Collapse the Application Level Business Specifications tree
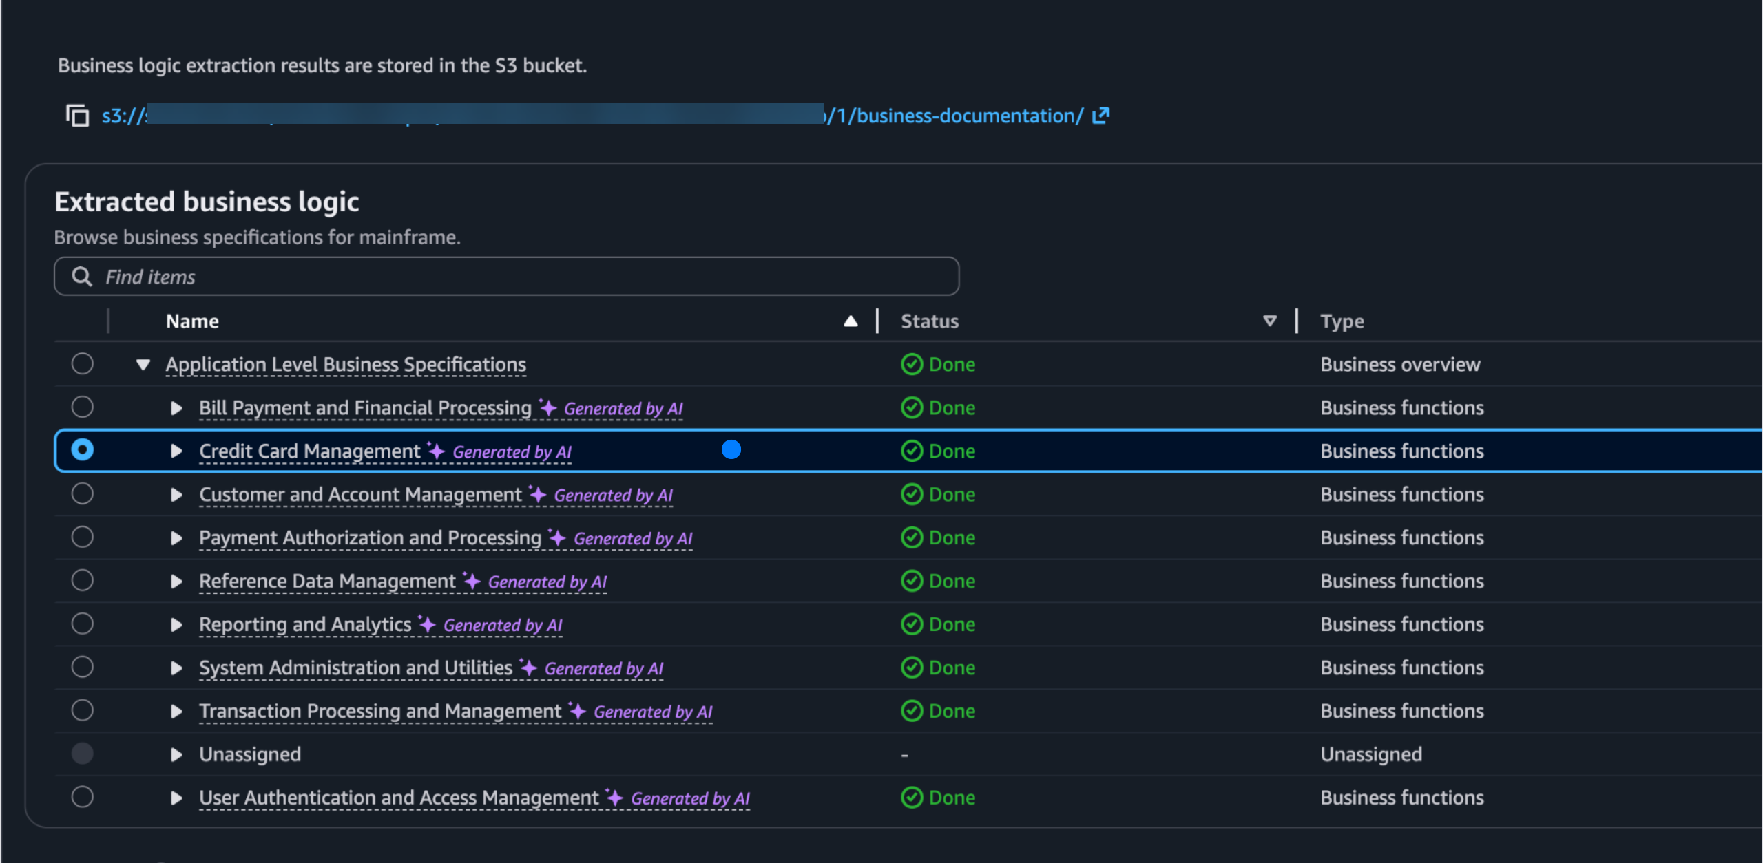The height and width of the screenshot is (863, 1763). (x=143, y=364)
